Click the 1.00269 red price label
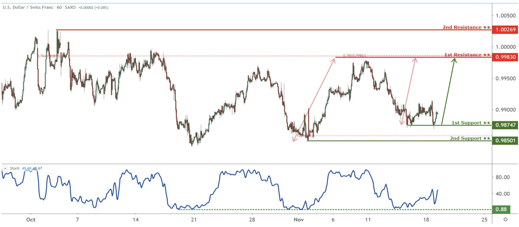 click(x=505, y=29)
